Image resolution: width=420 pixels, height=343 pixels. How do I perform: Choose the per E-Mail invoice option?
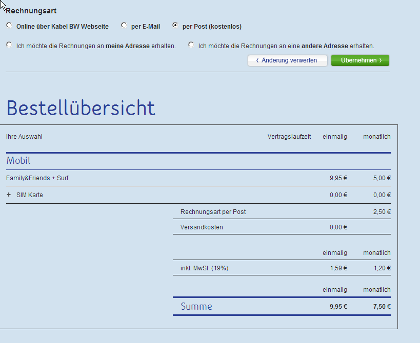point(124,25)
